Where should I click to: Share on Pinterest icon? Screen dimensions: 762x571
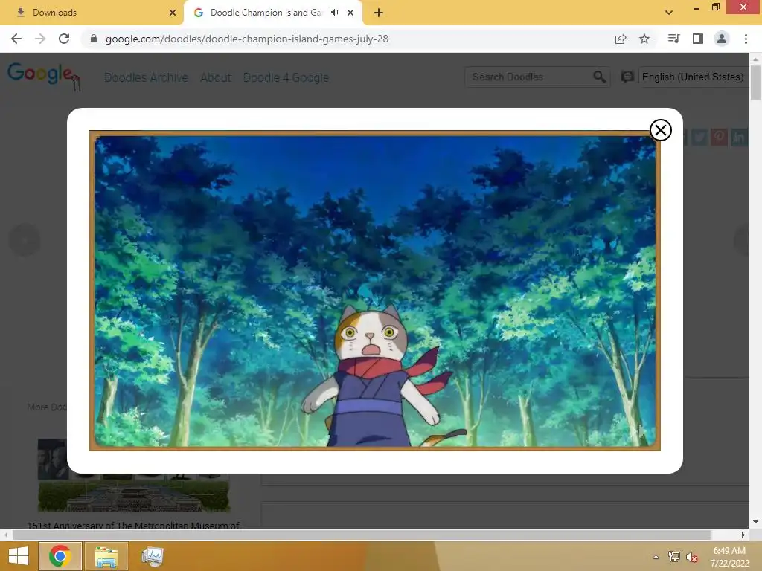pyautogui.click(x=719, y=138)
